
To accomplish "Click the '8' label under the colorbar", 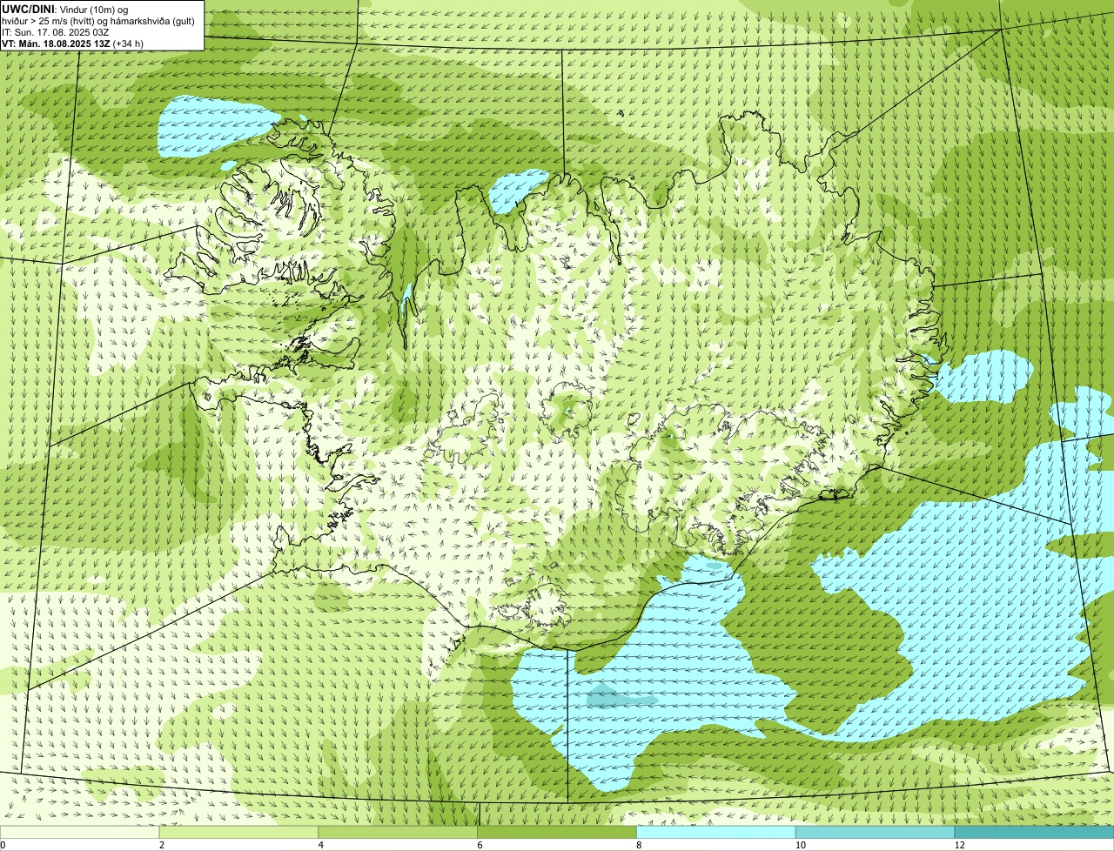I will pos(640,845).
